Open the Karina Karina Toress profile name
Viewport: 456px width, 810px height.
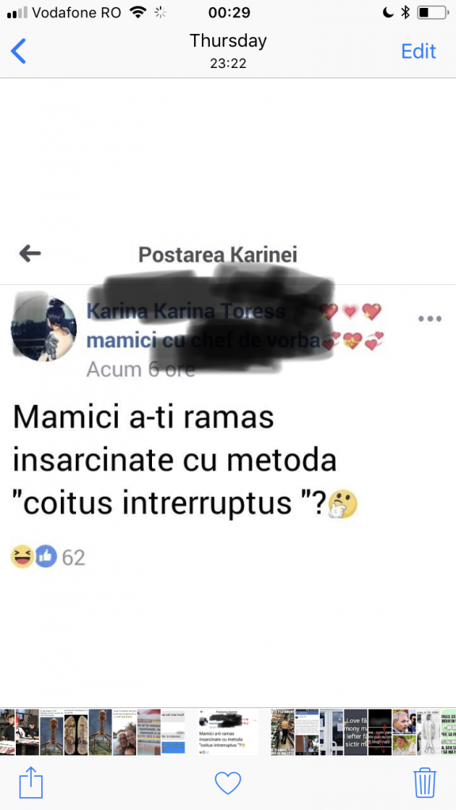(x=185, y=312)
